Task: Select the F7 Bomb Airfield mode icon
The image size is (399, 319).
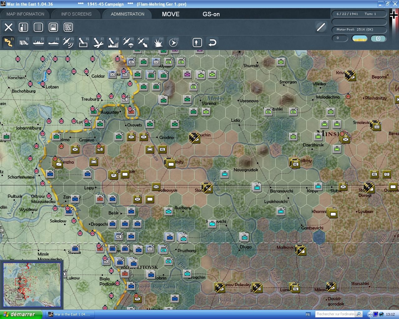Action: [x=98, y=42]
